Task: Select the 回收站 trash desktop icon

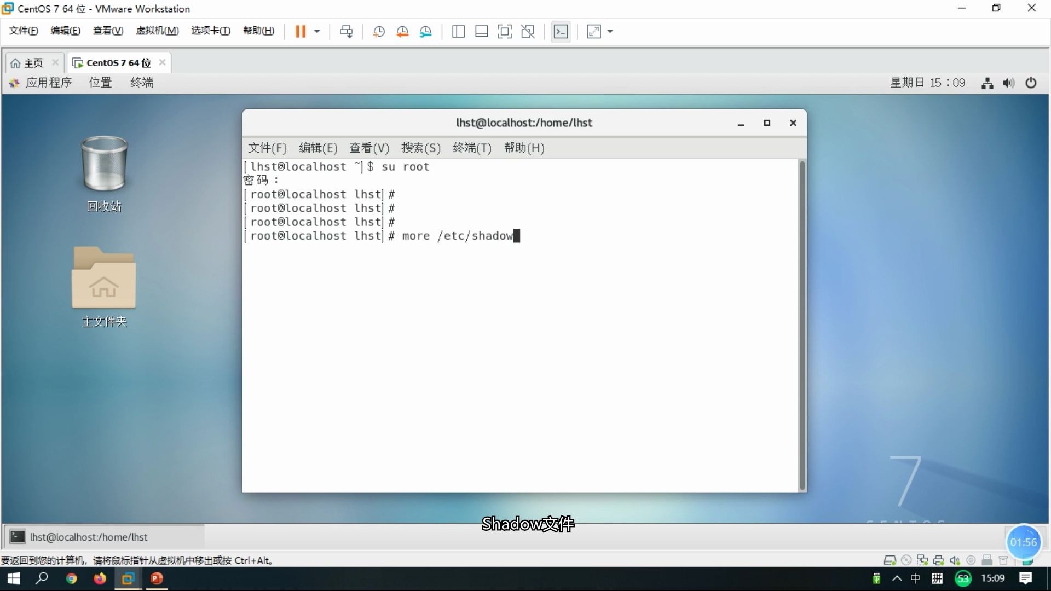Action: [x=104, y=174]
